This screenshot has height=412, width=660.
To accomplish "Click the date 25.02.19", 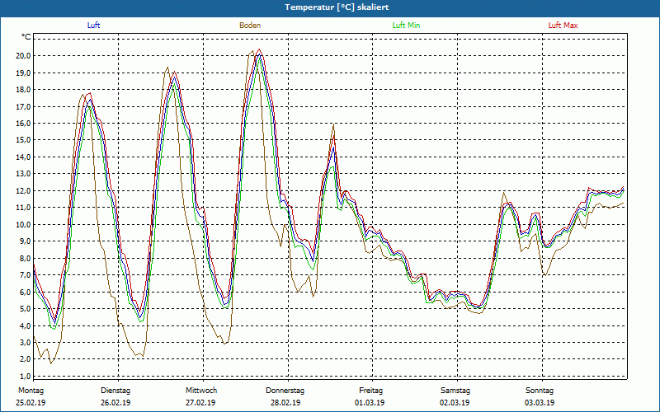I will [31, 403].
